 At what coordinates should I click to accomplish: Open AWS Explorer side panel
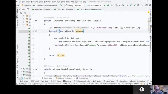tap(17, 50)
